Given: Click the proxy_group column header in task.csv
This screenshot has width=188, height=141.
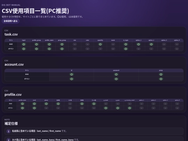Looking at the screenshot, I should click(x=62, y=40).
